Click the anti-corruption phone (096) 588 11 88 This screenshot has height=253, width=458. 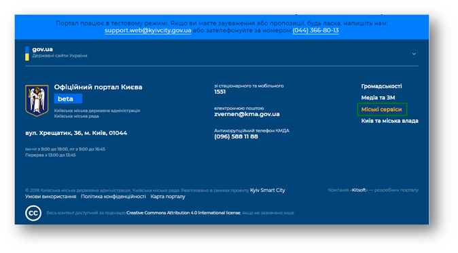(x=236, y=136)
